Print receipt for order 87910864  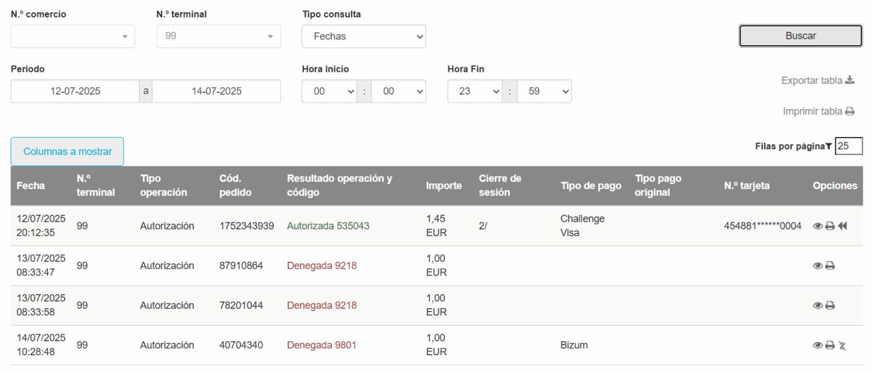(x=830, y=266)
